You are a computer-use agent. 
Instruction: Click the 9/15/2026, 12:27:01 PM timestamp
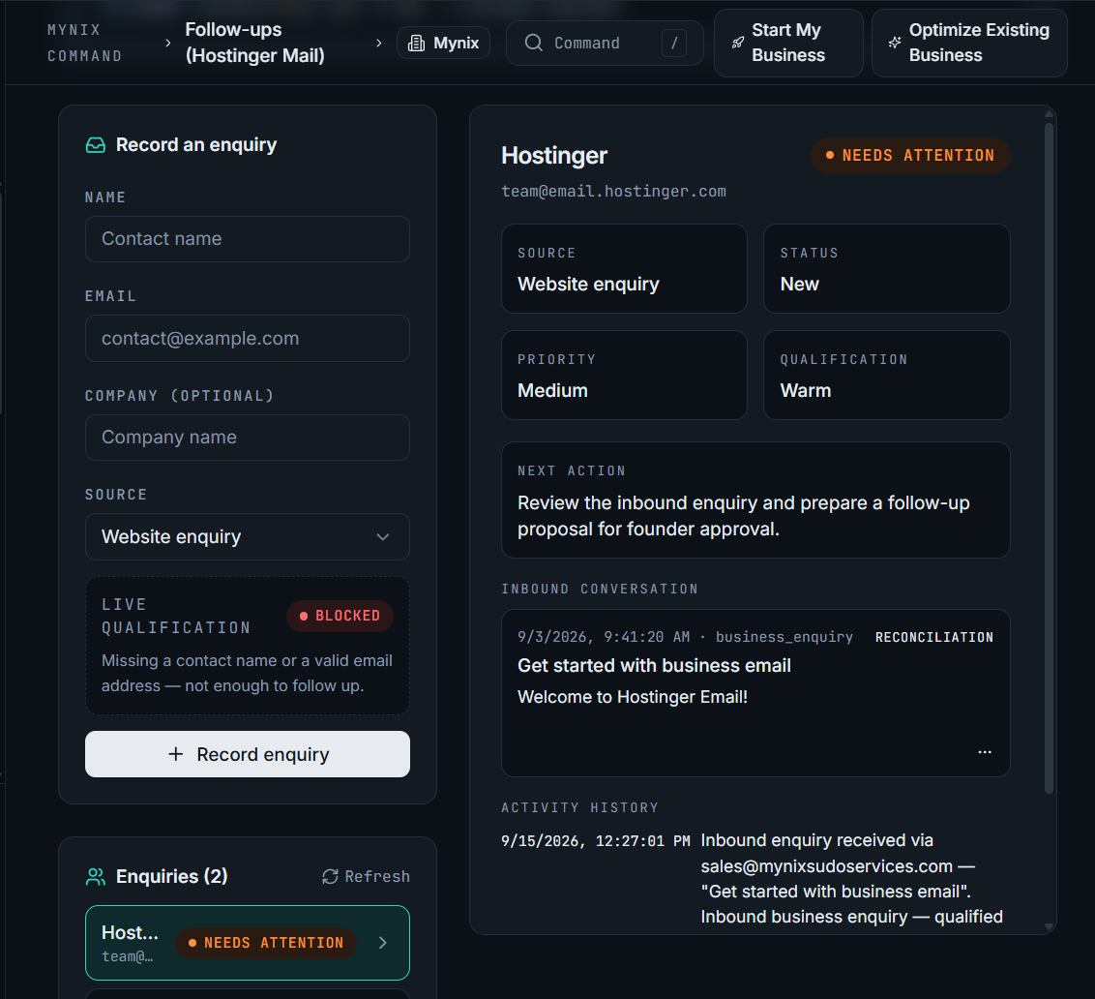[596, 841]
